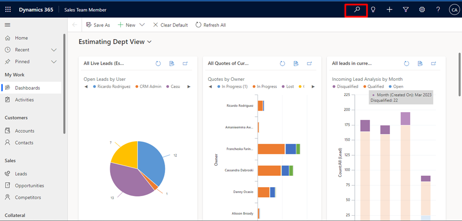
Task: View records of All leads in current chart
Action: pyautogui.click(x=420, y=63)
